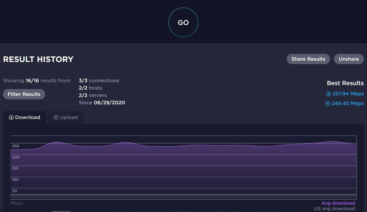This screenshot has width=367, height=212.
Task: Switch to the Upload tab
Action: click(66, 117)
